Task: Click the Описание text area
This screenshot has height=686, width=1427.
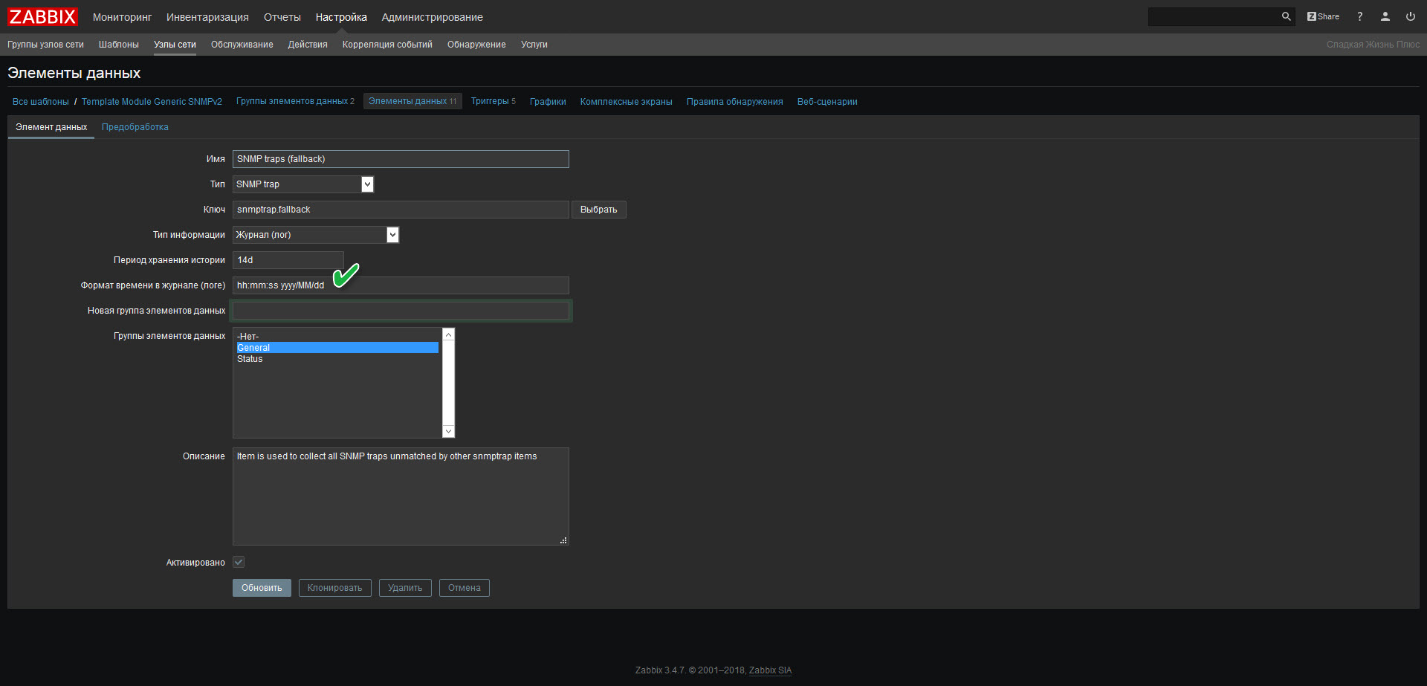Action: click(x=401, y=496)
